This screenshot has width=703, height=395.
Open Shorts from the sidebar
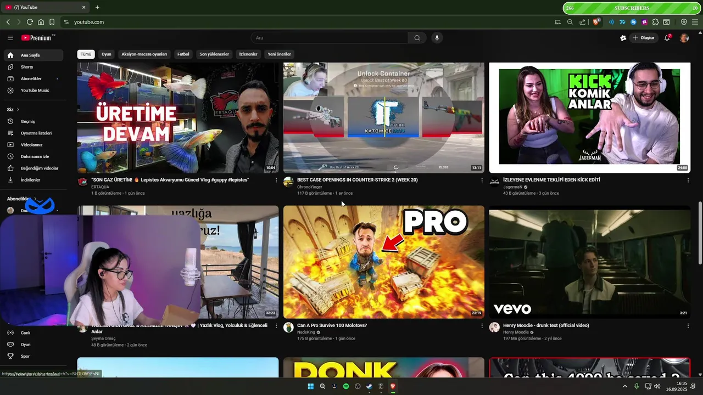coord(33,67)
